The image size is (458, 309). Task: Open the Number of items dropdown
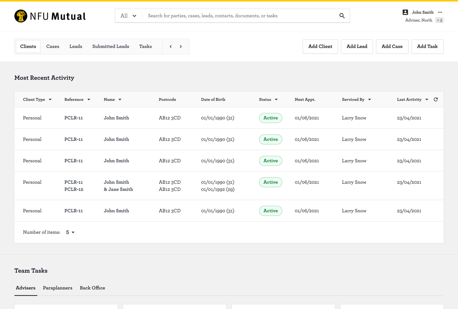point(70,232)
